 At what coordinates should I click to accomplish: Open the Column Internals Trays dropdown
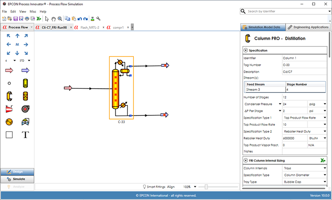pyautogui.click(x=325, y=168)
